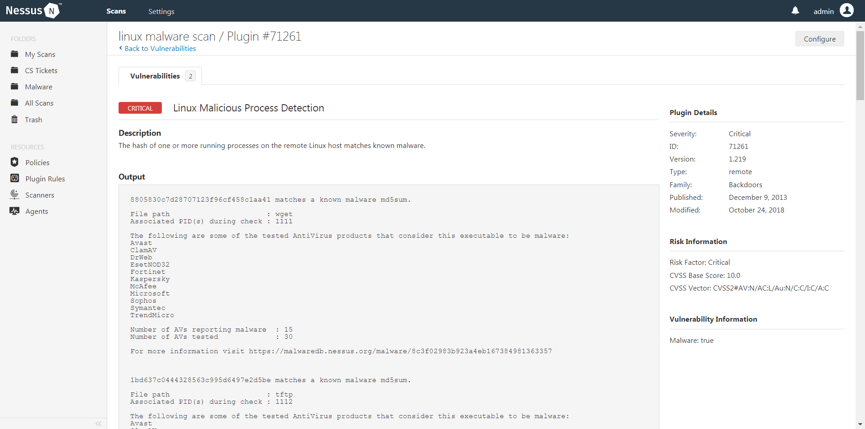Click the wget file path line
Image resolution: width=865 pixels, height=429 pixels.
211,214
